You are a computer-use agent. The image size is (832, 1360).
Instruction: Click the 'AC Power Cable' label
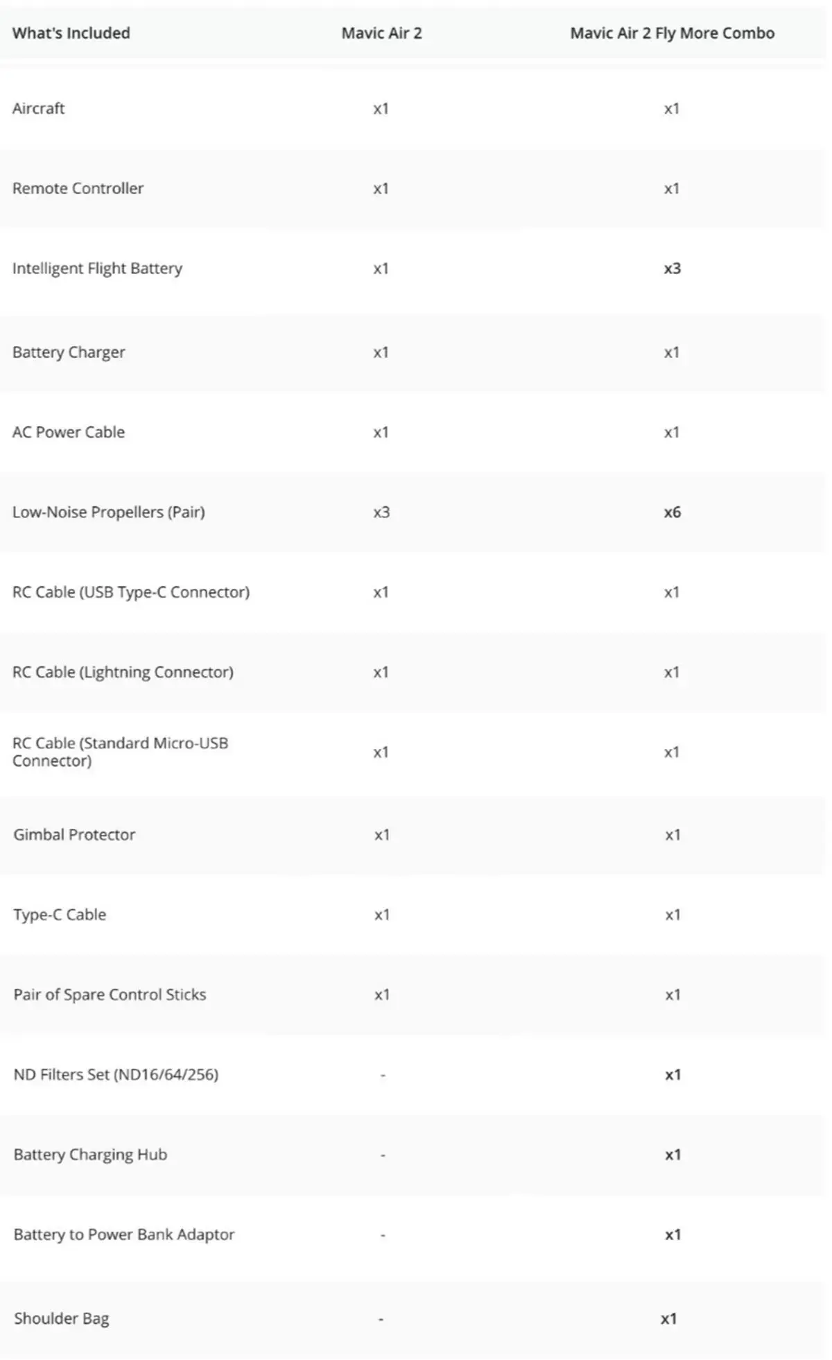point(69,432)
